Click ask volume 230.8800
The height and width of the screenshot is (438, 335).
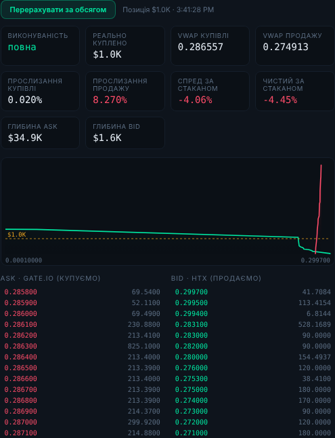(144, 325)
